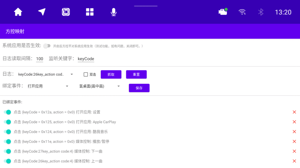Open the 绑定事件 打开应用 dropdown
The image size is (300, 168).
pyautogui.click(x=48, y=86)
